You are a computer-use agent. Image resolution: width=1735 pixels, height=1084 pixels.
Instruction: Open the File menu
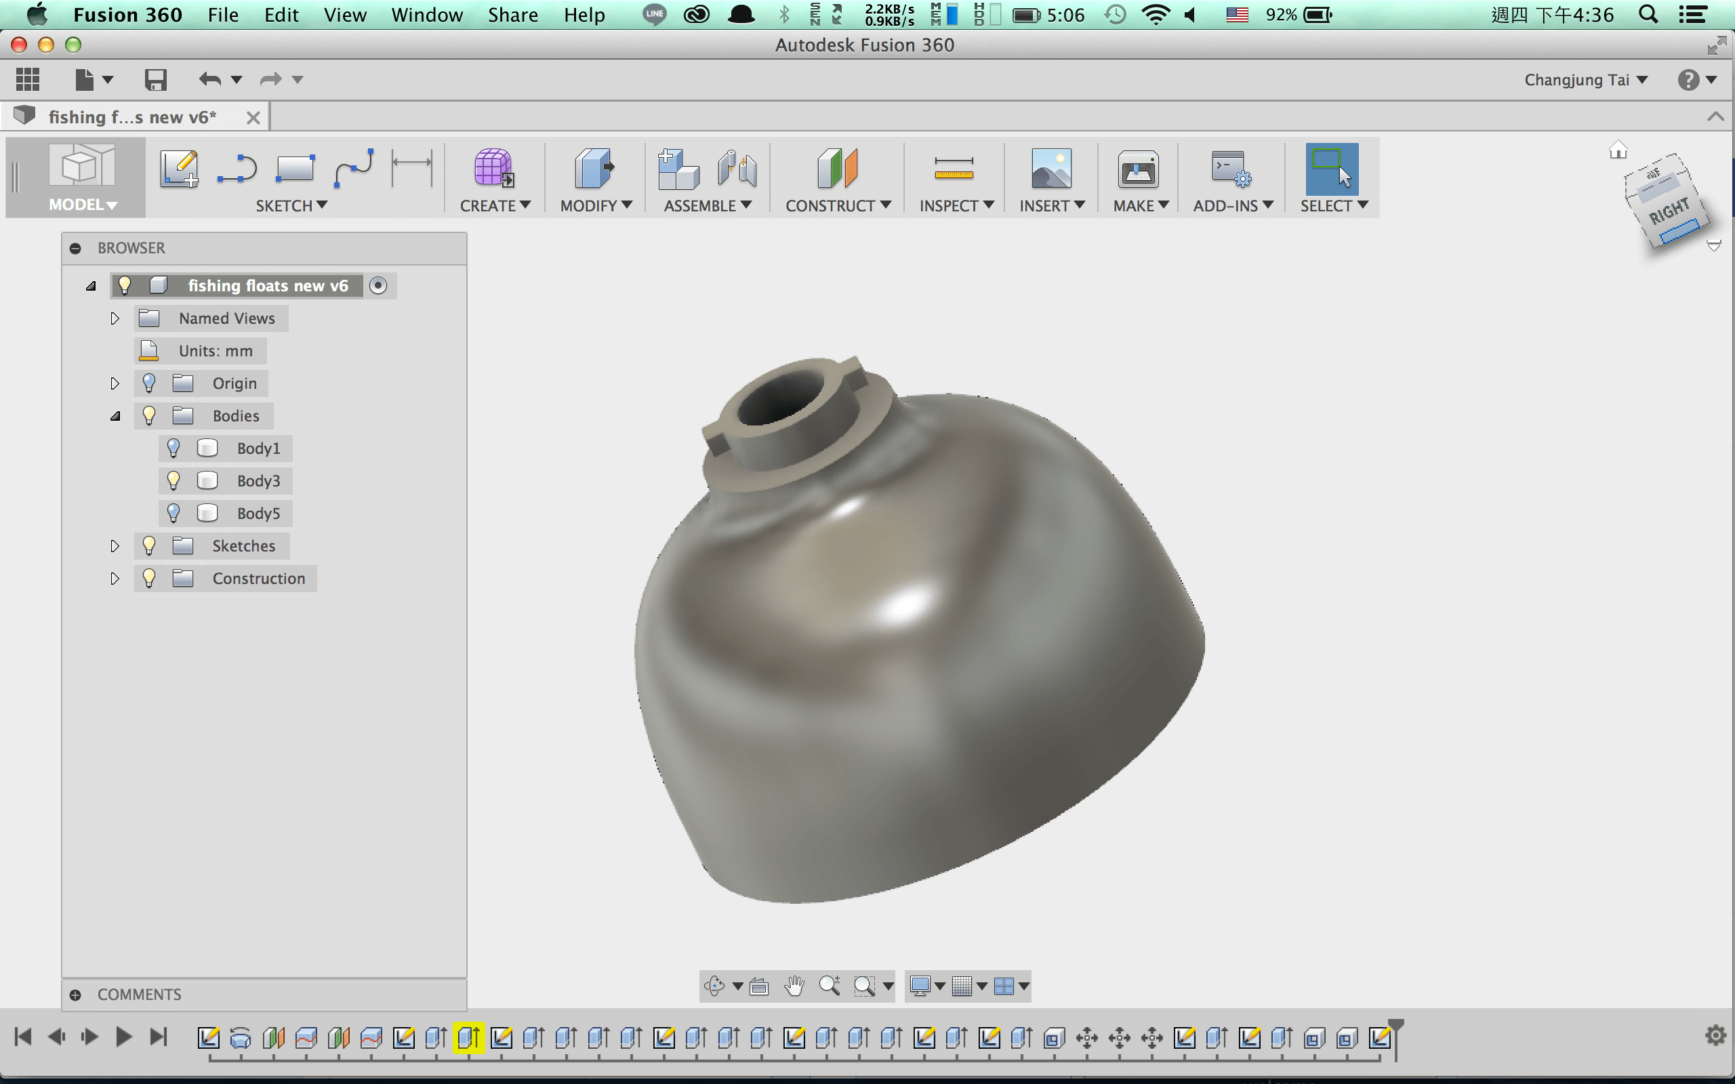(x=223, y=14)
